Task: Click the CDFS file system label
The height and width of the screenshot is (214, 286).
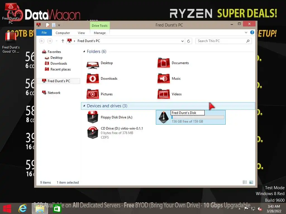Action: [x=105, y=137]
